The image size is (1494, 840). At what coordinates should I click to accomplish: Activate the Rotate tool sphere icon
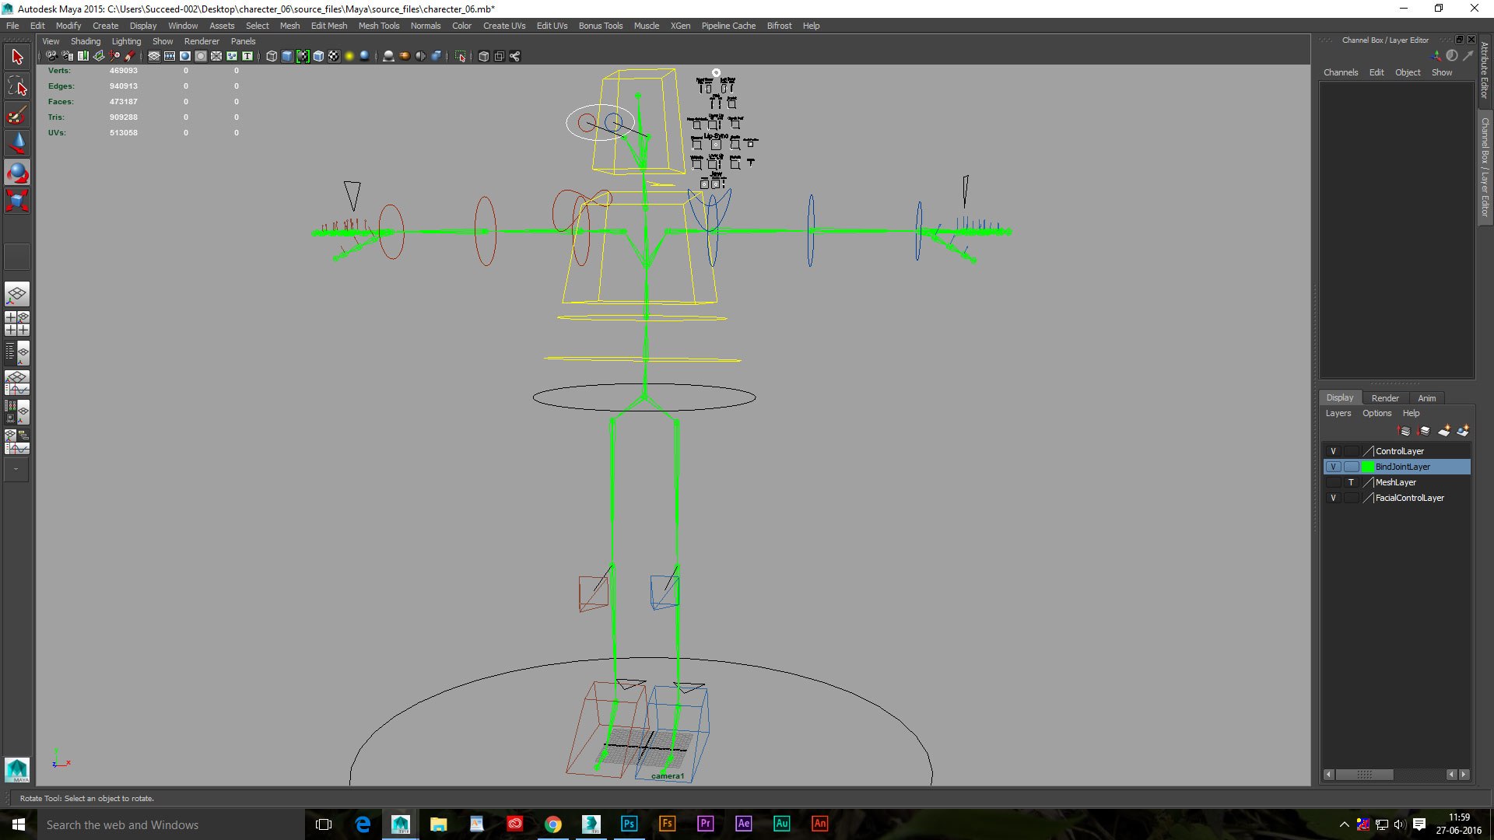pos(17,173)
